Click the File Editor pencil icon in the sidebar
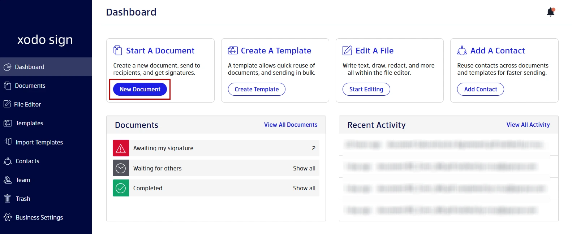Viewport: 572px width, 234px height. pos(7,104)
